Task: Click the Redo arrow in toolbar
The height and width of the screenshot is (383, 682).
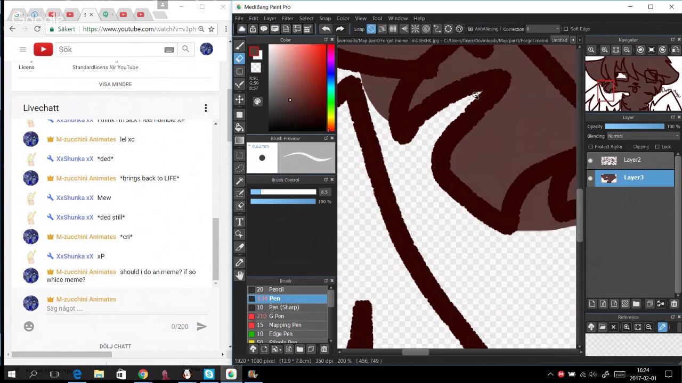Action: coord(340,29)
